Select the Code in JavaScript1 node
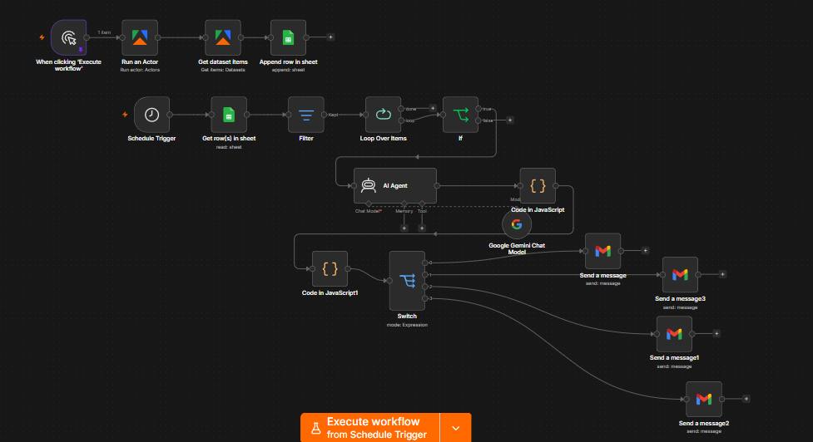Image resolution: width=813 pixels, height=442 pixels. point(330,268)
